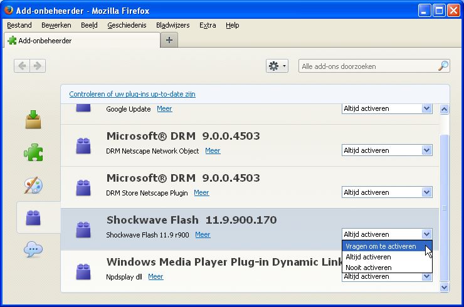Select 'Nooit activeren' from the dropdown list
The image size is (464, 307).
point(368,268)
